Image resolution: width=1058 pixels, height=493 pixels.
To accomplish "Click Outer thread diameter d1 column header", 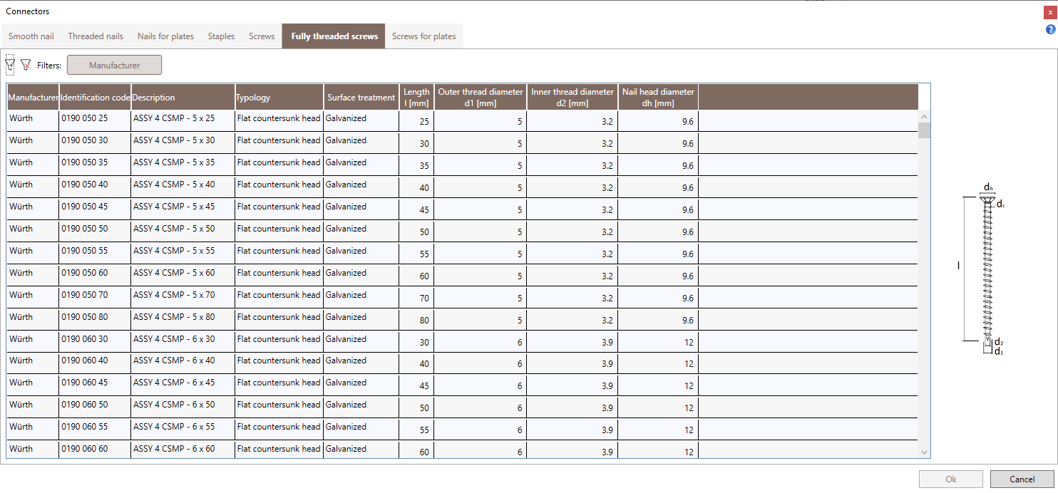I will pos(481,98).
